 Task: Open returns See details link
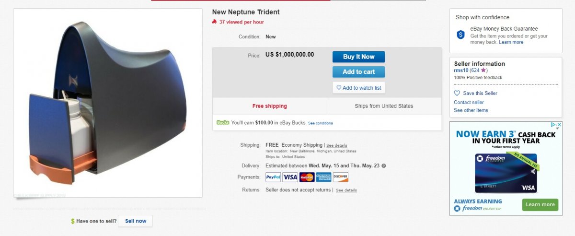(346, 190)
